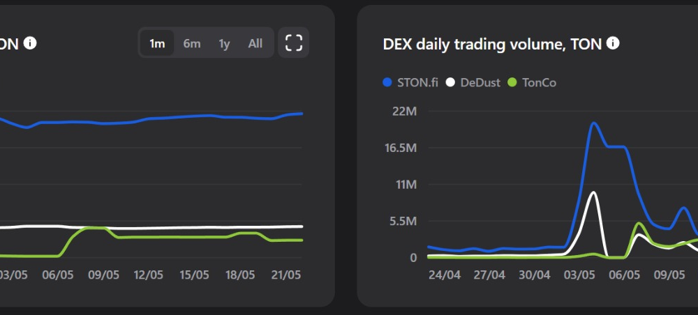The image size is (698, 315).
Task: Click the white DeDust legend dot
Action: [x=450, y=83]
